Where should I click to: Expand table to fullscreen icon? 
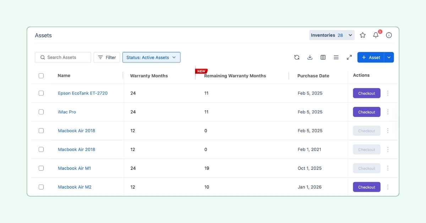(x=349, y=58)
